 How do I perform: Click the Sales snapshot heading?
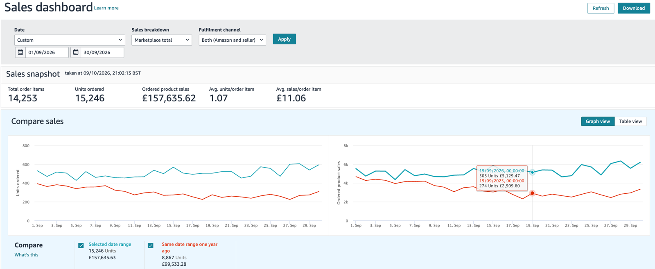(33, 74)
